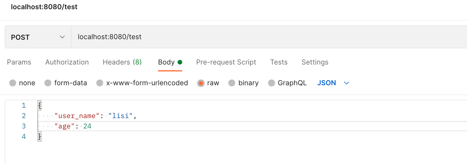Open the Pre-request Script tab
The width and height of the screenshot is (467, 163).
click(226, 62)
